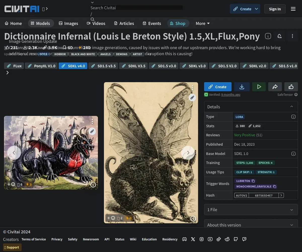
Task: Open the three-dot menu next to the title
Action: 292,36
